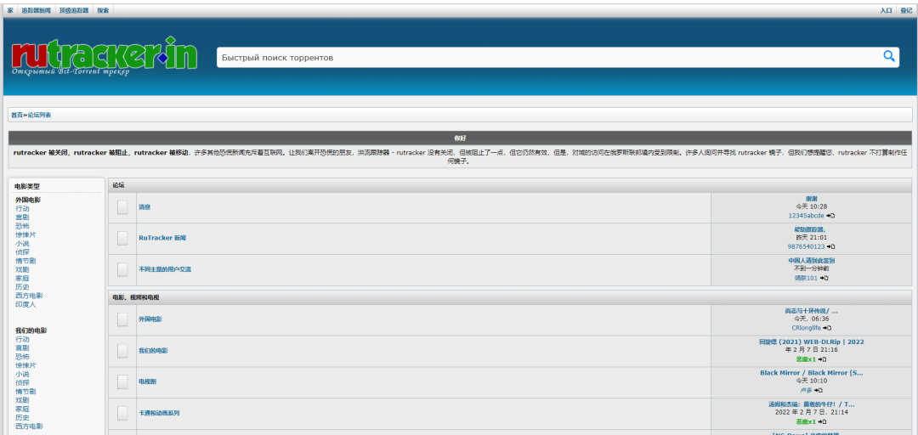Viewport: 918px width, 435px height.
Task: Click the last-post arrow icon next to 12345abcde
Action: tap(830, 216)
